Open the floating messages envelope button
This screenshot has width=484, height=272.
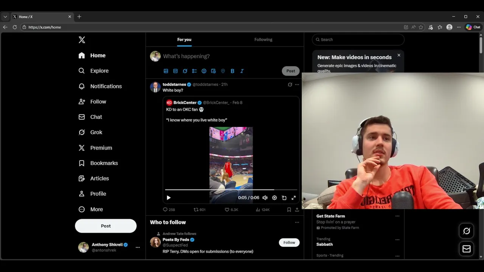click(x=467, y=249)
